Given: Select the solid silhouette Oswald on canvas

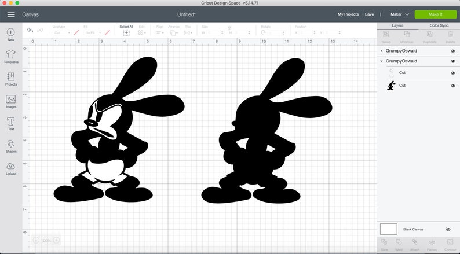Looking at the screenshot, I should coord(266,131).
